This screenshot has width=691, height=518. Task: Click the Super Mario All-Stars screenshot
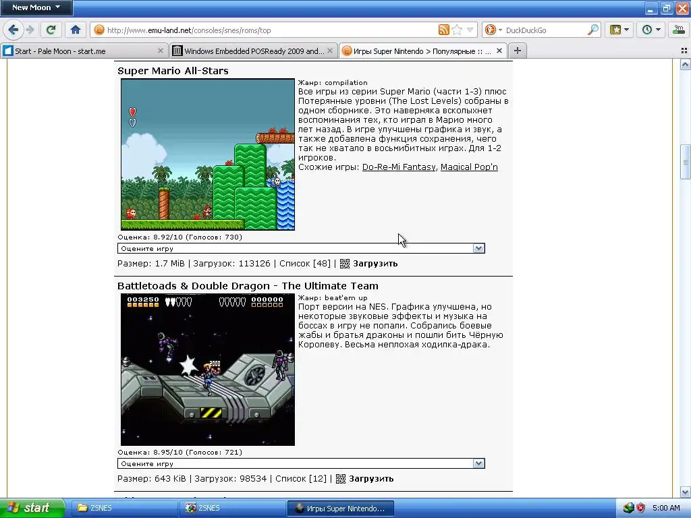208,154
